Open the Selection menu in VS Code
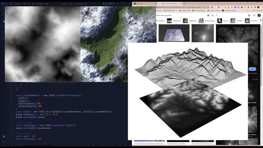The image size is (263, 148). pyautogui.click(x=18, y=4)
